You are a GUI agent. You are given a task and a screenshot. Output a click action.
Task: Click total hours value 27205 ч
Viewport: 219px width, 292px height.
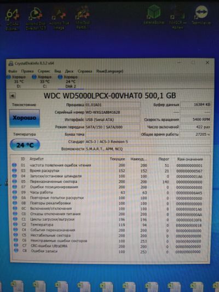click(195, 134)
